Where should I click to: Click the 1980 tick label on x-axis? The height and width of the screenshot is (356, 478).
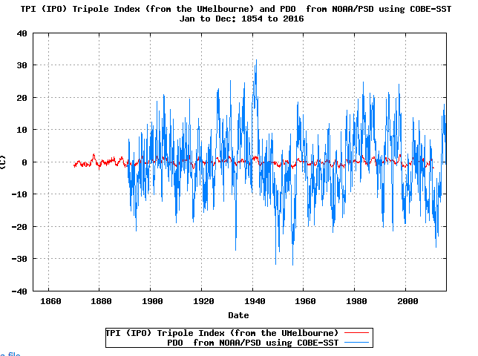click(356, 302)
